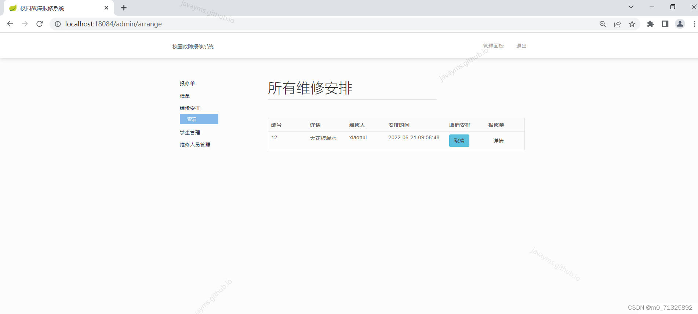
Task: Open Chrome's three-dot menu
Action: pos(694,24)
